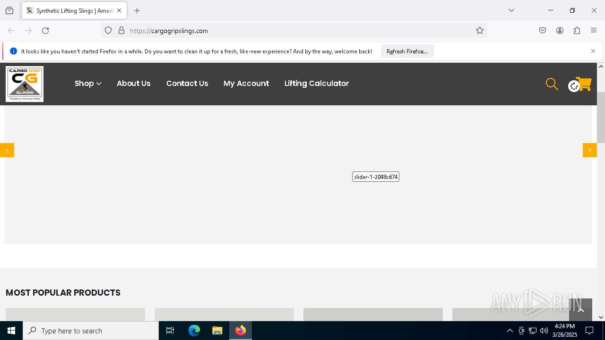The width and height of the screenshot is (605, 340).
Task: Dismiss the Firefox refresh notification bar
Action: (593, 51)
